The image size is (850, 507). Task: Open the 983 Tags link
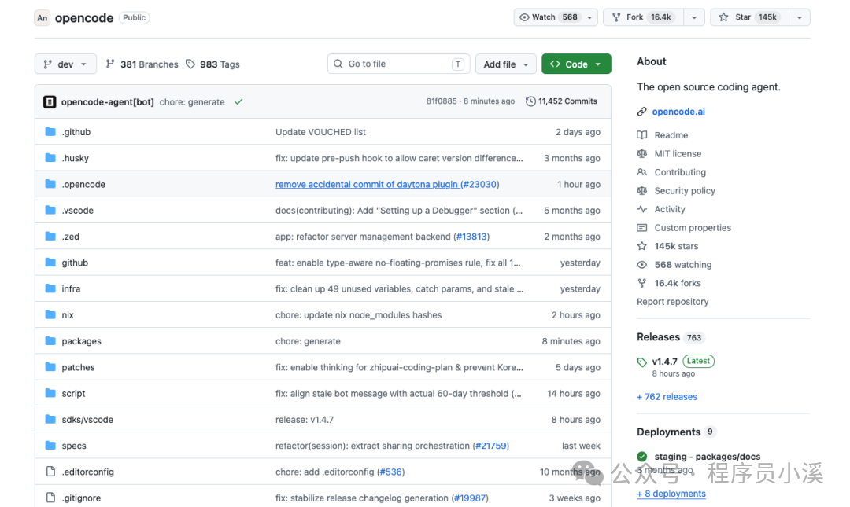tap(213, 64)
